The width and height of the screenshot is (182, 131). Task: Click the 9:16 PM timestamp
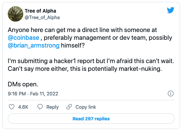[17, 94]
